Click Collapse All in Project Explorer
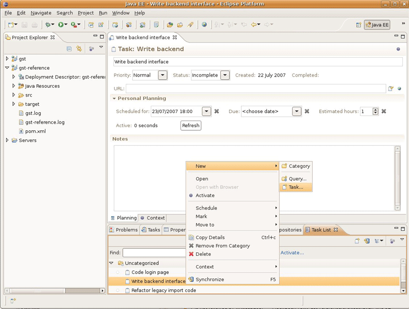This screenshot has height=309, width=409. 69,49
